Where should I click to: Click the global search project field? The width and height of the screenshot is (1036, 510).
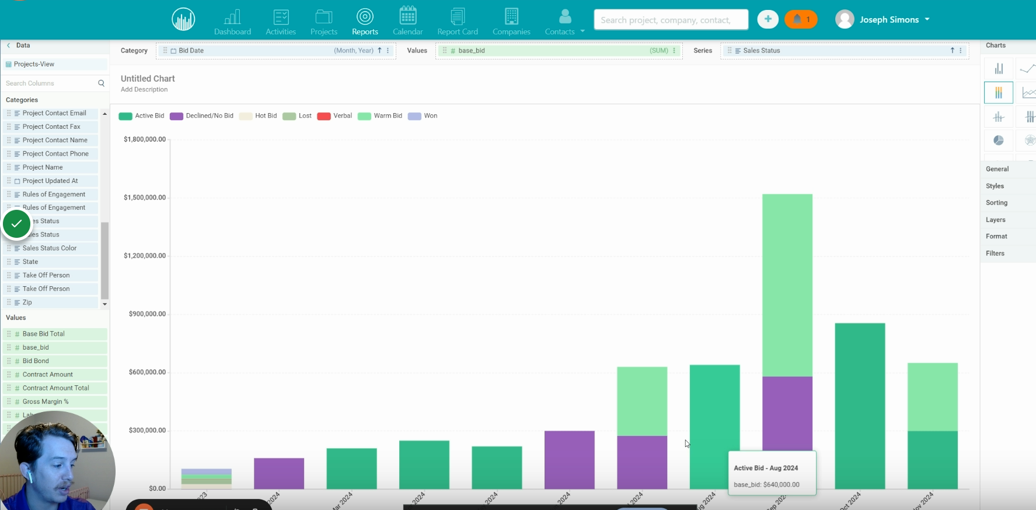coord(671,20)
